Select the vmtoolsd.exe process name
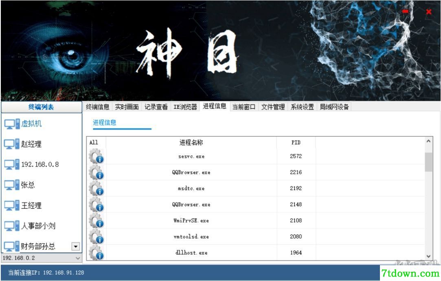Image resolution: width=441 pixels, height=281 pixels. pyautogui.click(x=191, y=237)
